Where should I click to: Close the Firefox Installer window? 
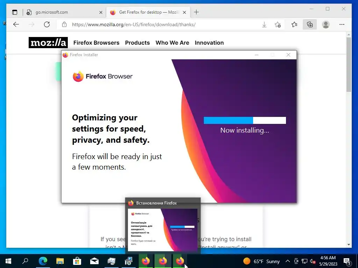tap(288, 55)
